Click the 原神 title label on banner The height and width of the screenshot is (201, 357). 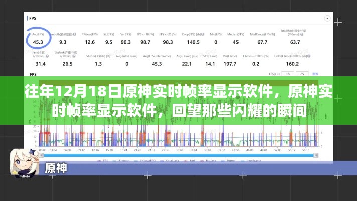pos(56,168)
